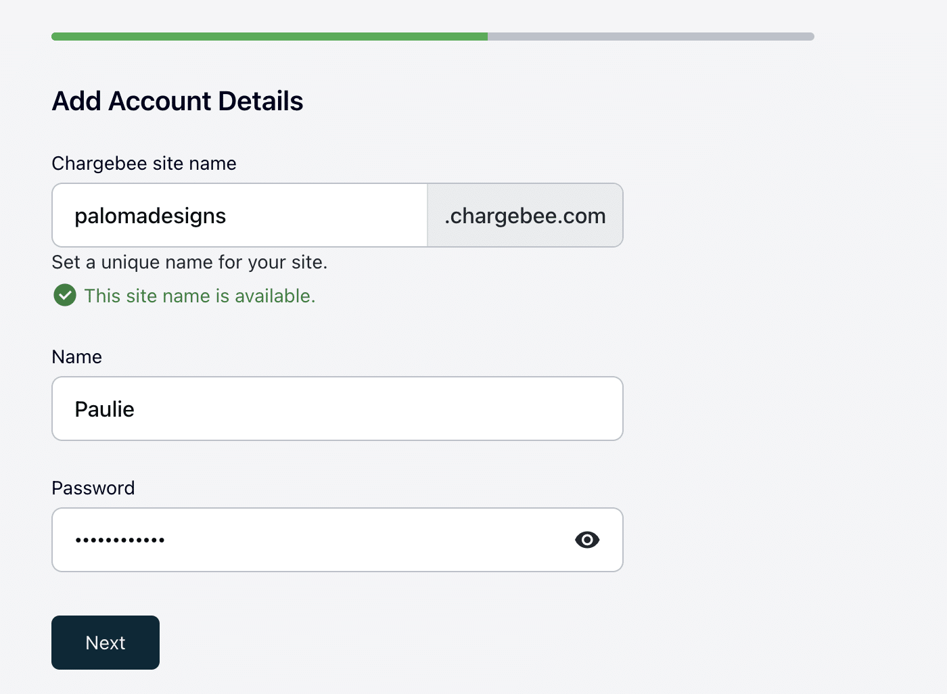Select the Name field containing Paulie

[337, 409]
